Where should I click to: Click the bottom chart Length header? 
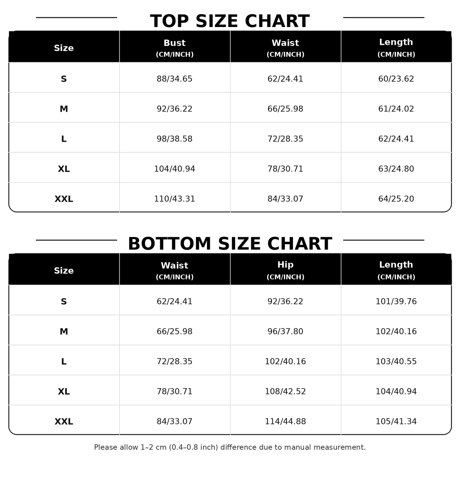pos(396,269)
